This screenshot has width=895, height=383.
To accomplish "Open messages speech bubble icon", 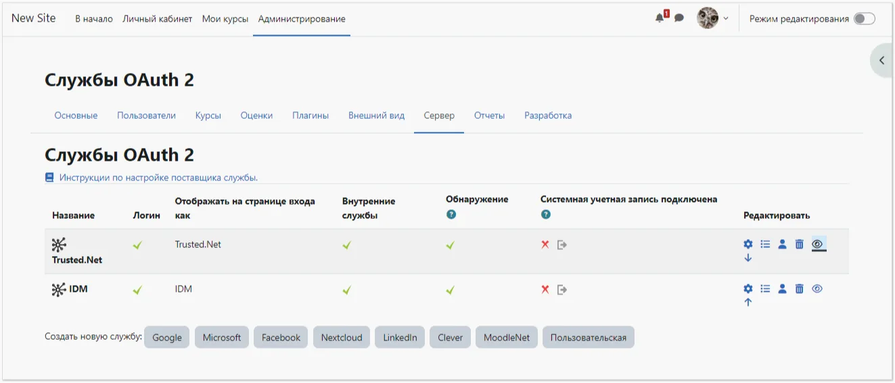I will (679, 18).
